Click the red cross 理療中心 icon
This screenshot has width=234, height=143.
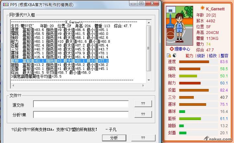(172, 49)
